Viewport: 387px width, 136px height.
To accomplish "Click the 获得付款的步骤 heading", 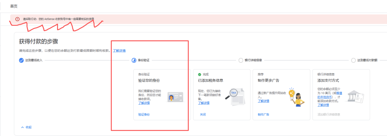I will pyautogui.click(x=38, y=41).
